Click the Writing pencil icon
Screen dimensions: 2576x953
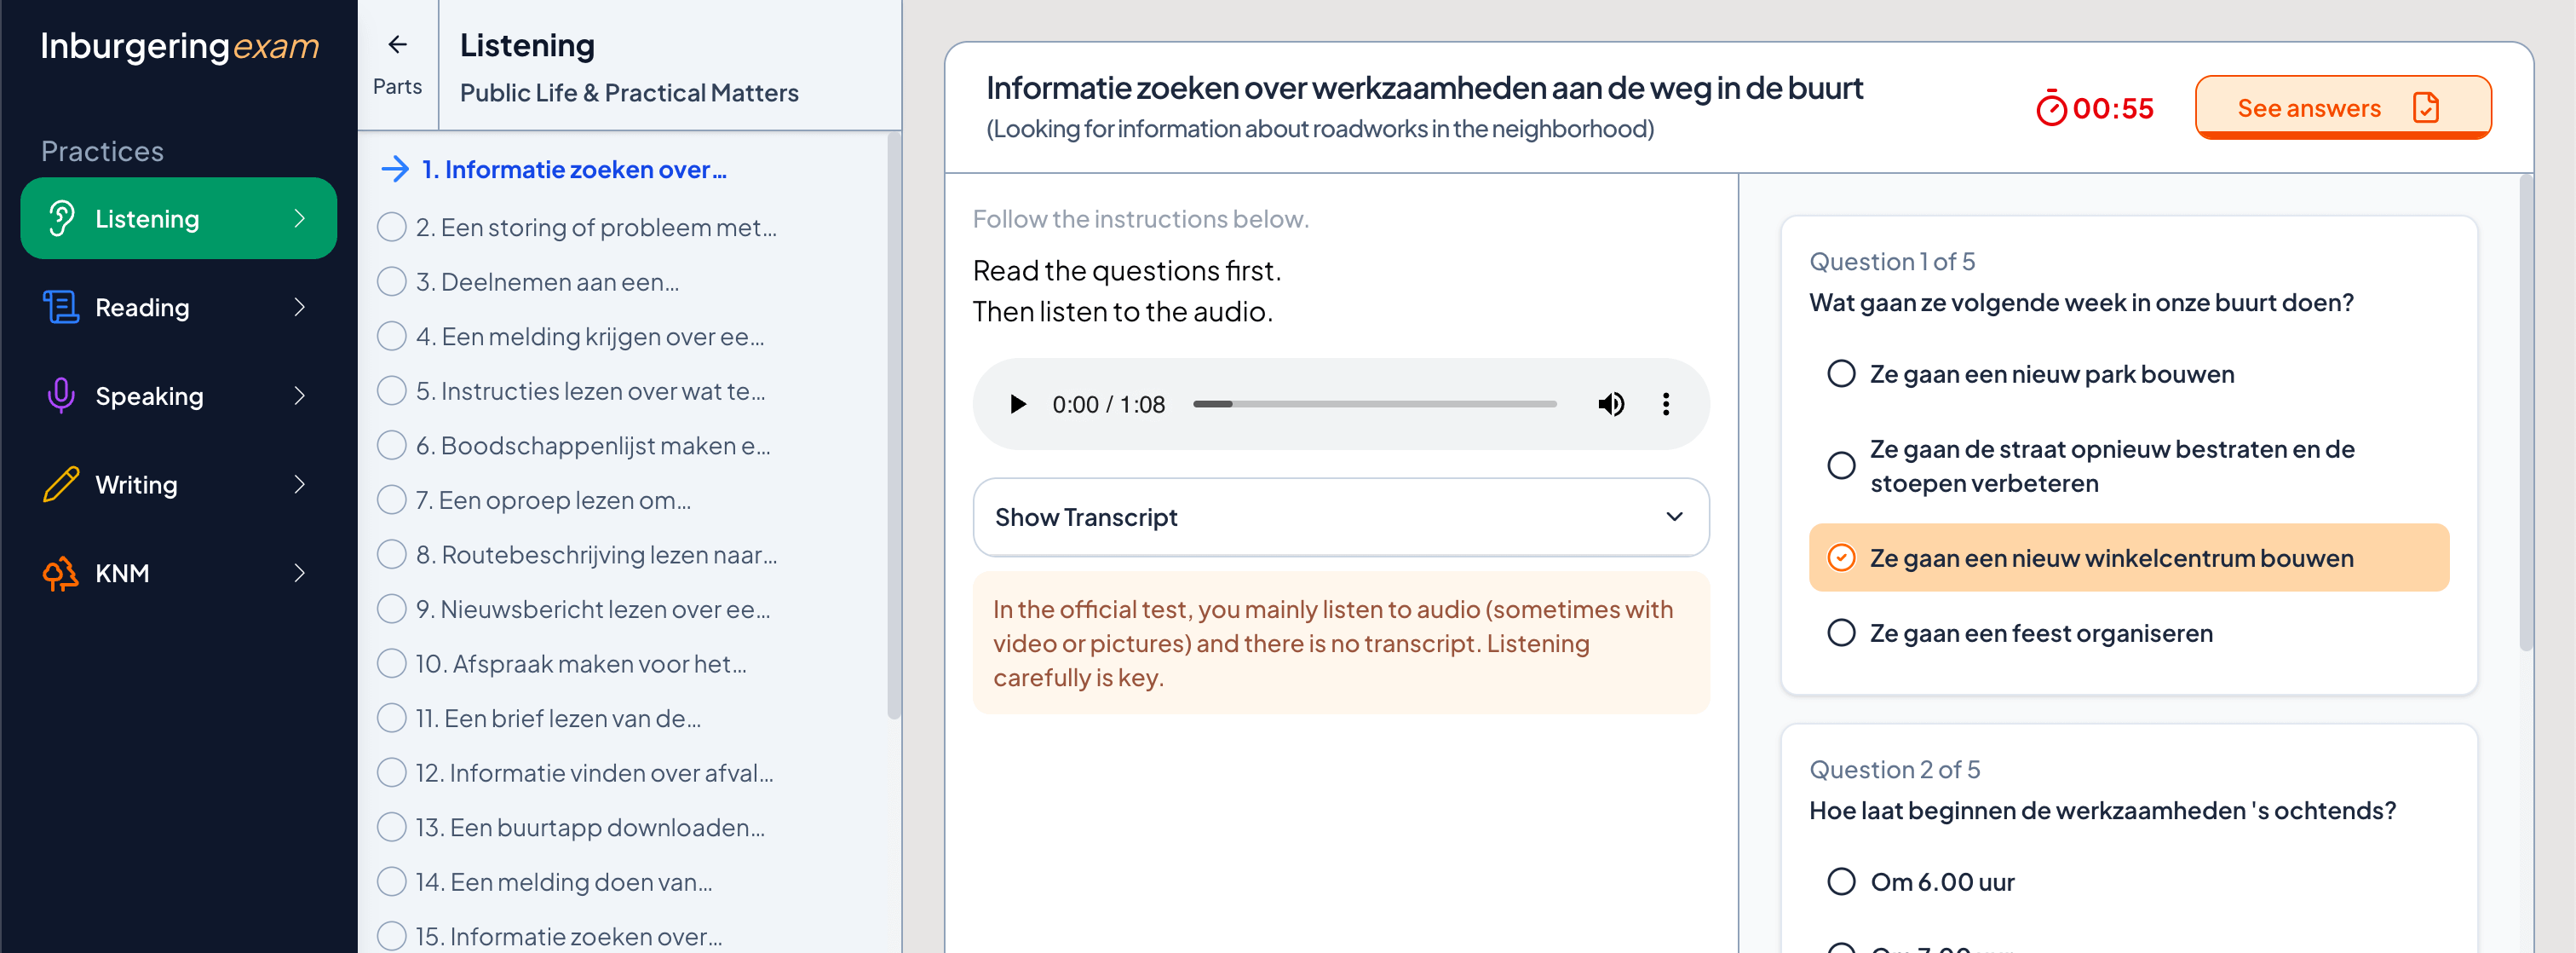coord(61,484)
